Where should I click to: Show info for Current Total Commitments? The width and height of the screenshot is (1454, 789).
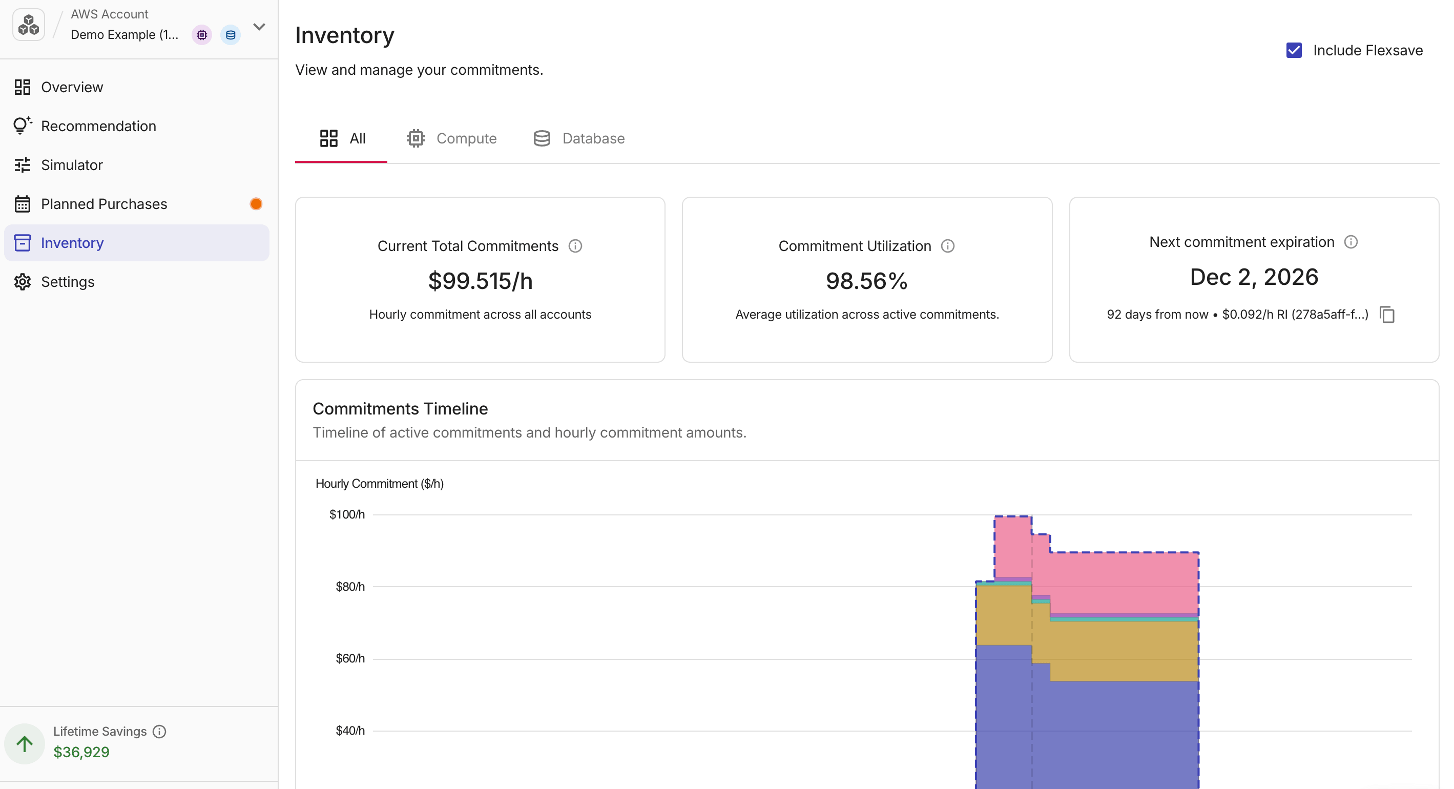575,246
